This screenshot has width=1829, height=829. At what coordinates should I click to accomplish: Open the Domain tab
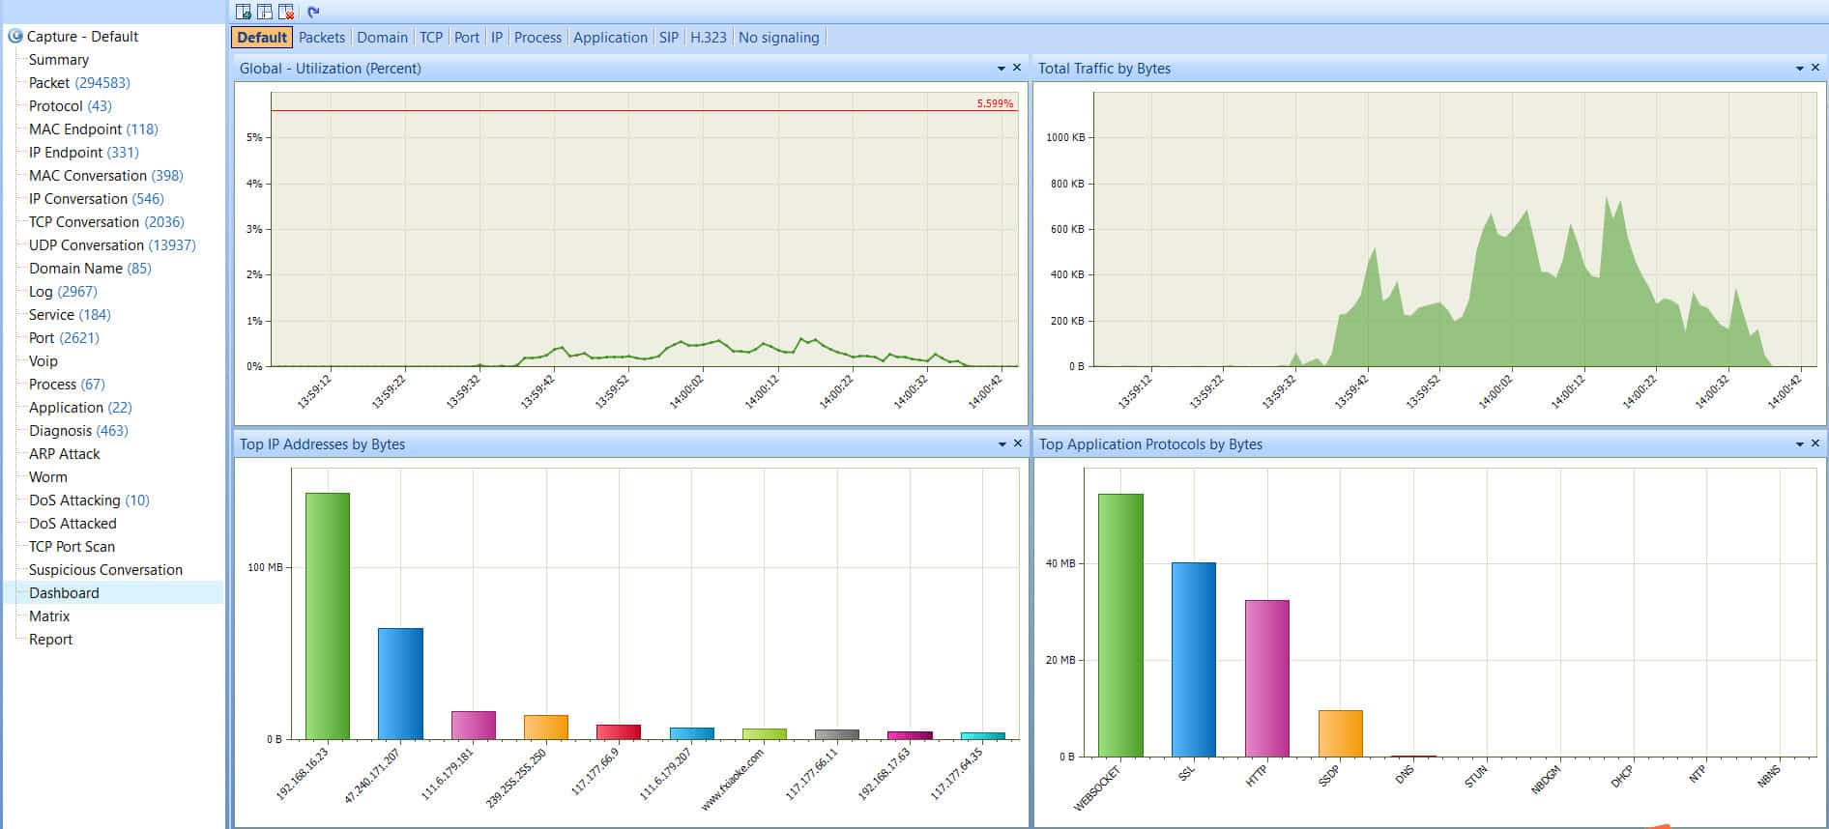382,38
